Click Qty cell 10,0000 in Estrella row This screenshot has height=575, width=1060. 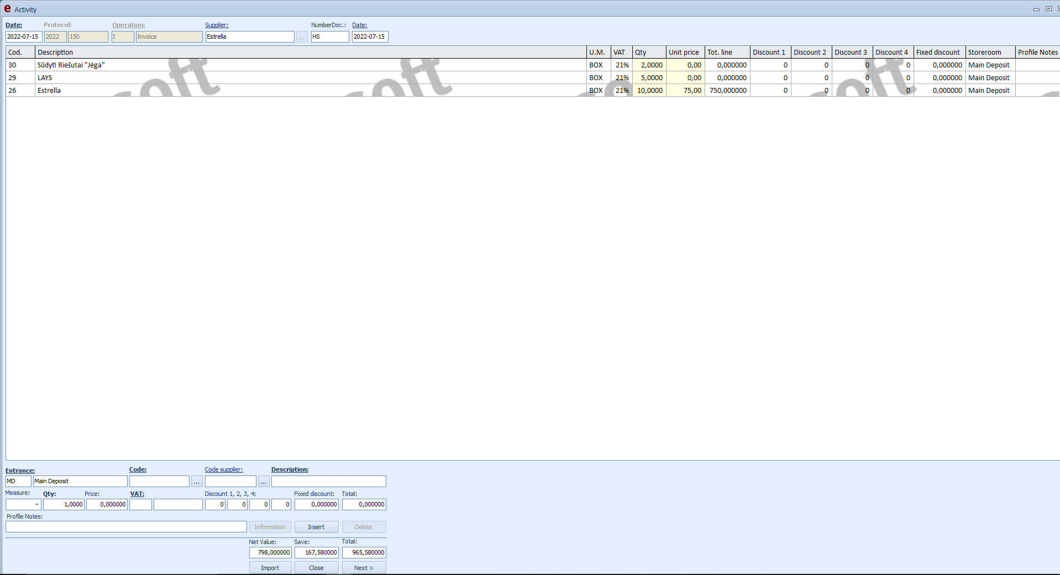pyautogui.click(x=649, y=91)
